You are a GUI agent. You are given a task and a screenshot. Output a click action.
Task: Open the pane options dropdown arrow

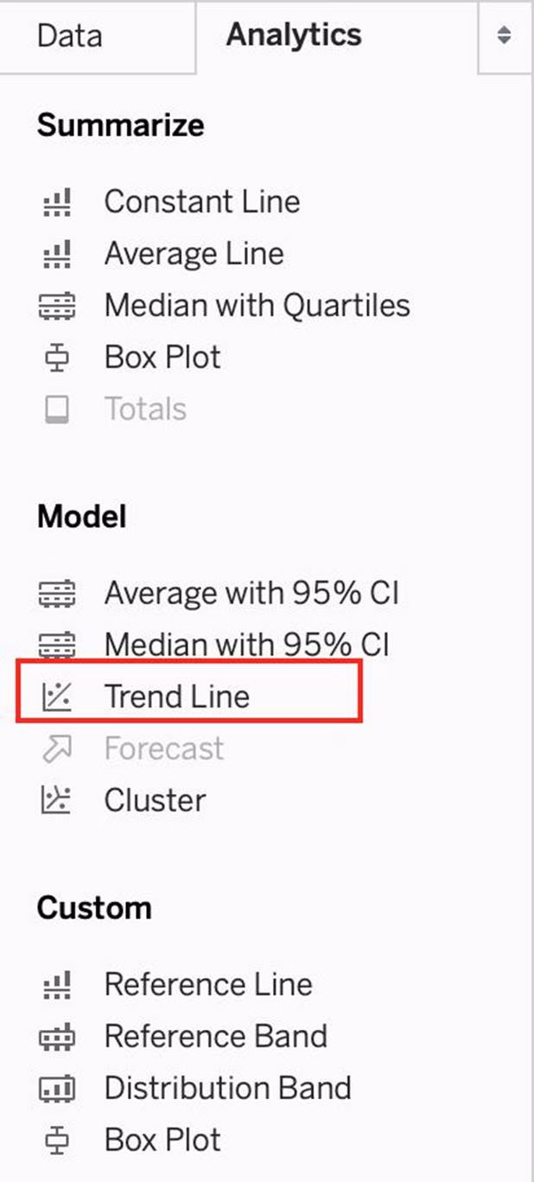[x=505, y=36]
